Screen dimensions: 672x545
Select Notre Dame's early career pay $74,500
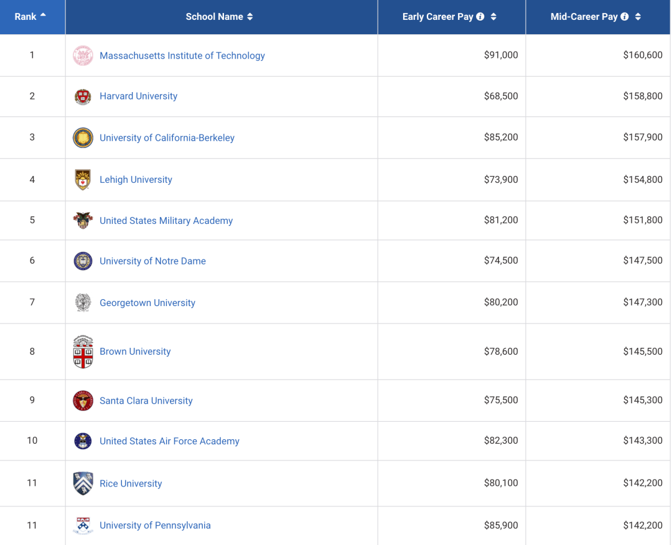(x=501, y=260)
